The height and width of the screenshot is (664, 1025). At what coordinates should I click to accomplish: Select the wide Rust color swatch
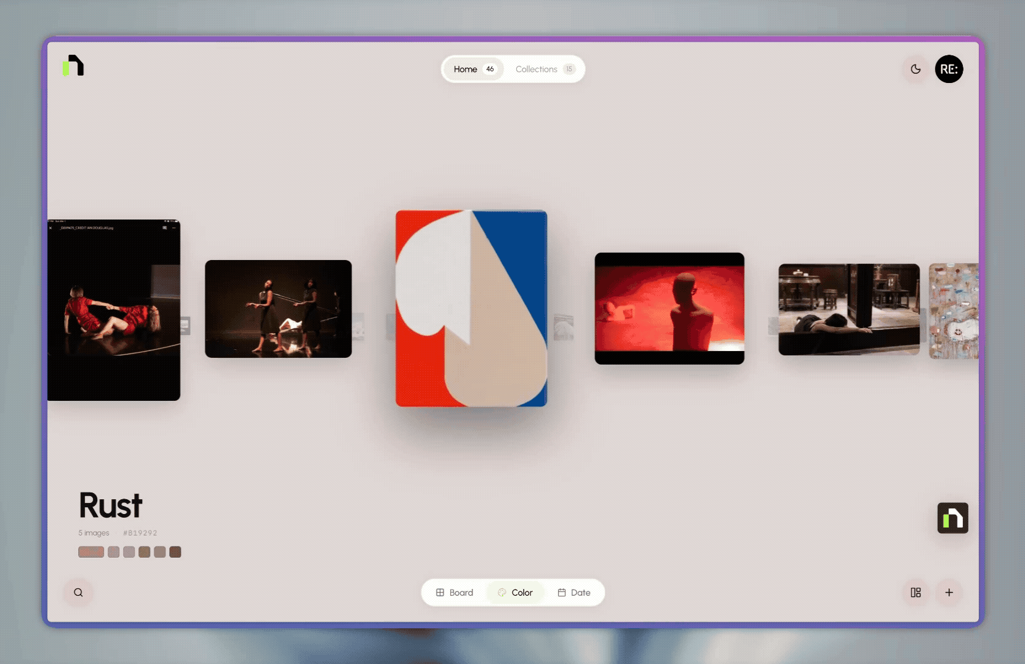(x=91, y=552)
